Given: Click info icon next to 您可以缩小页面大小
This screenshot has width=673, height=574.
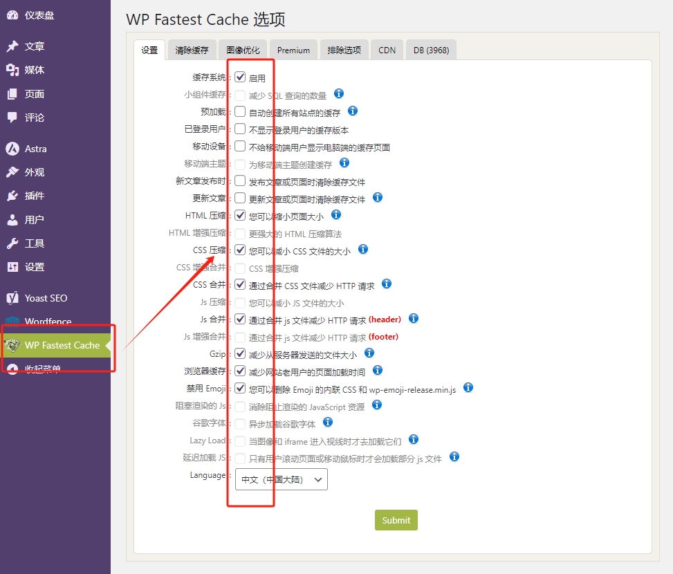Looking at the screenshot, I should [336, 214].
